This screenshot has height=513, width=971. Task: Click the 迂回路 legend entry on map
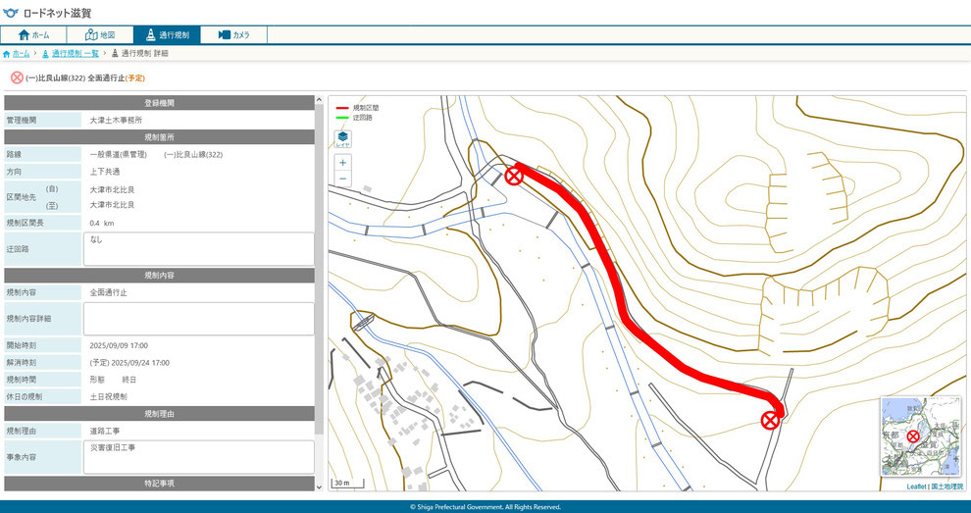[x=354, y=117]
